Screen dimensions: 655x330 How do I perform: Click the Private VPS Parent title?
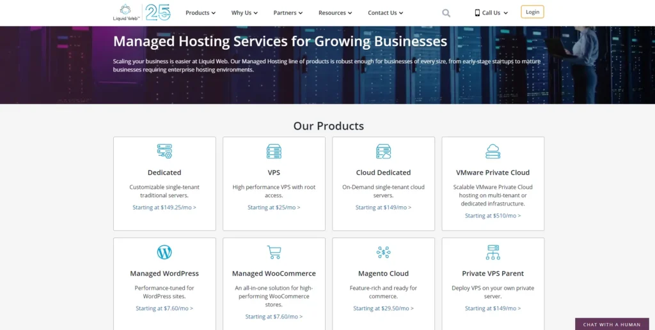click(x=493, y=273)
